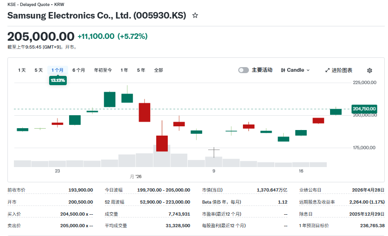The height and width of the screenshot is (236, 388).
Task: Expand the Candle dropdown chevron
Action: pos(308,70)
